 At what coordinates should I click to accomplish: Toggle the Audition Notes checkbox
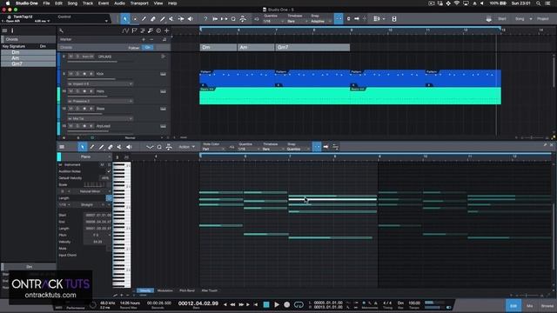tap(109, 171)
